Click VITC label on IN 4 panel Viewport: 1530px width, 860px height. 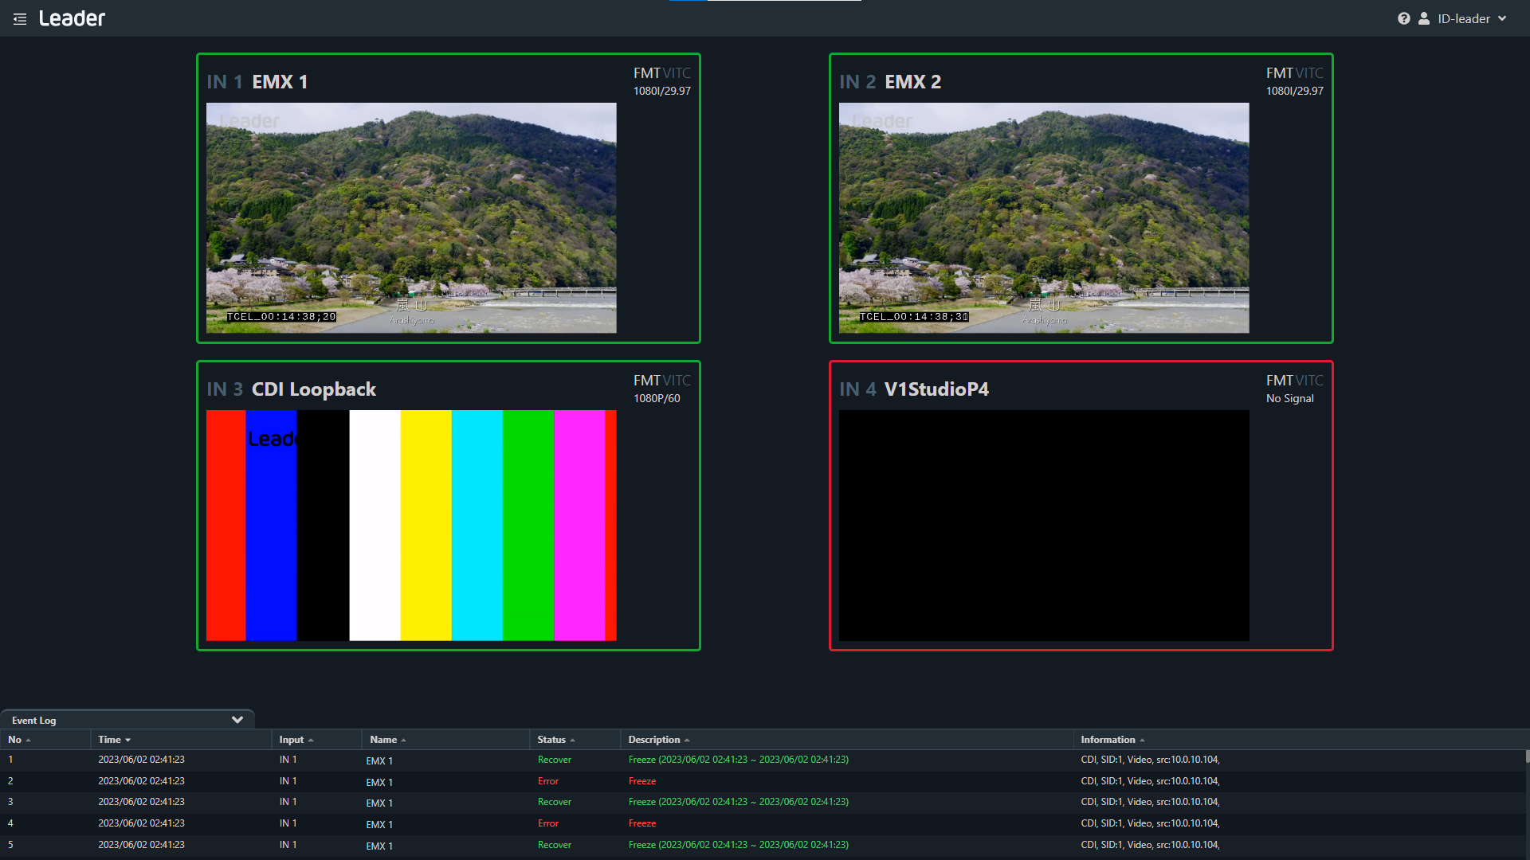tap(1309, 381)
